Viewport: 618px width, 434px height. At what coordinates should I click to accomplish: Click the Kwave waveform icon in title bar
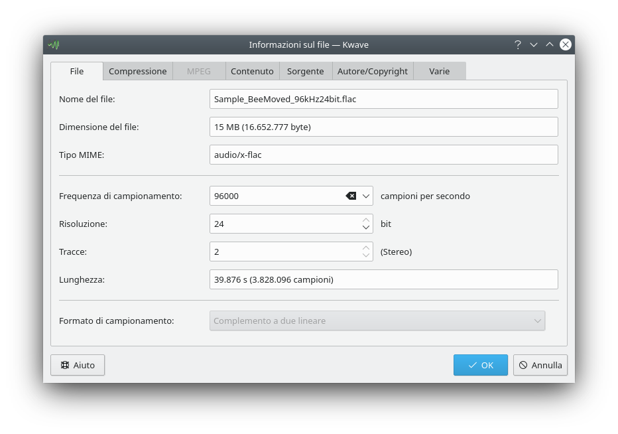coord(54,44)
